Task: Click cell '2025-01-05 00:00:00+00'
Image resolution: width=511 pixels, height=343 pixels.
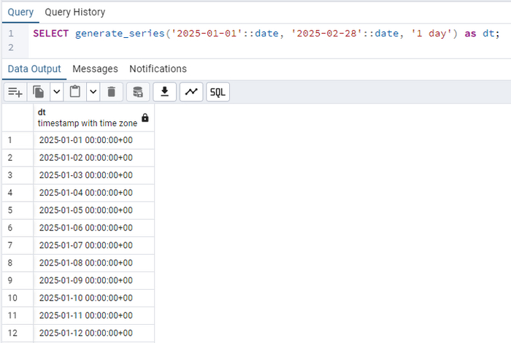Action: click(x=94, y=211)
